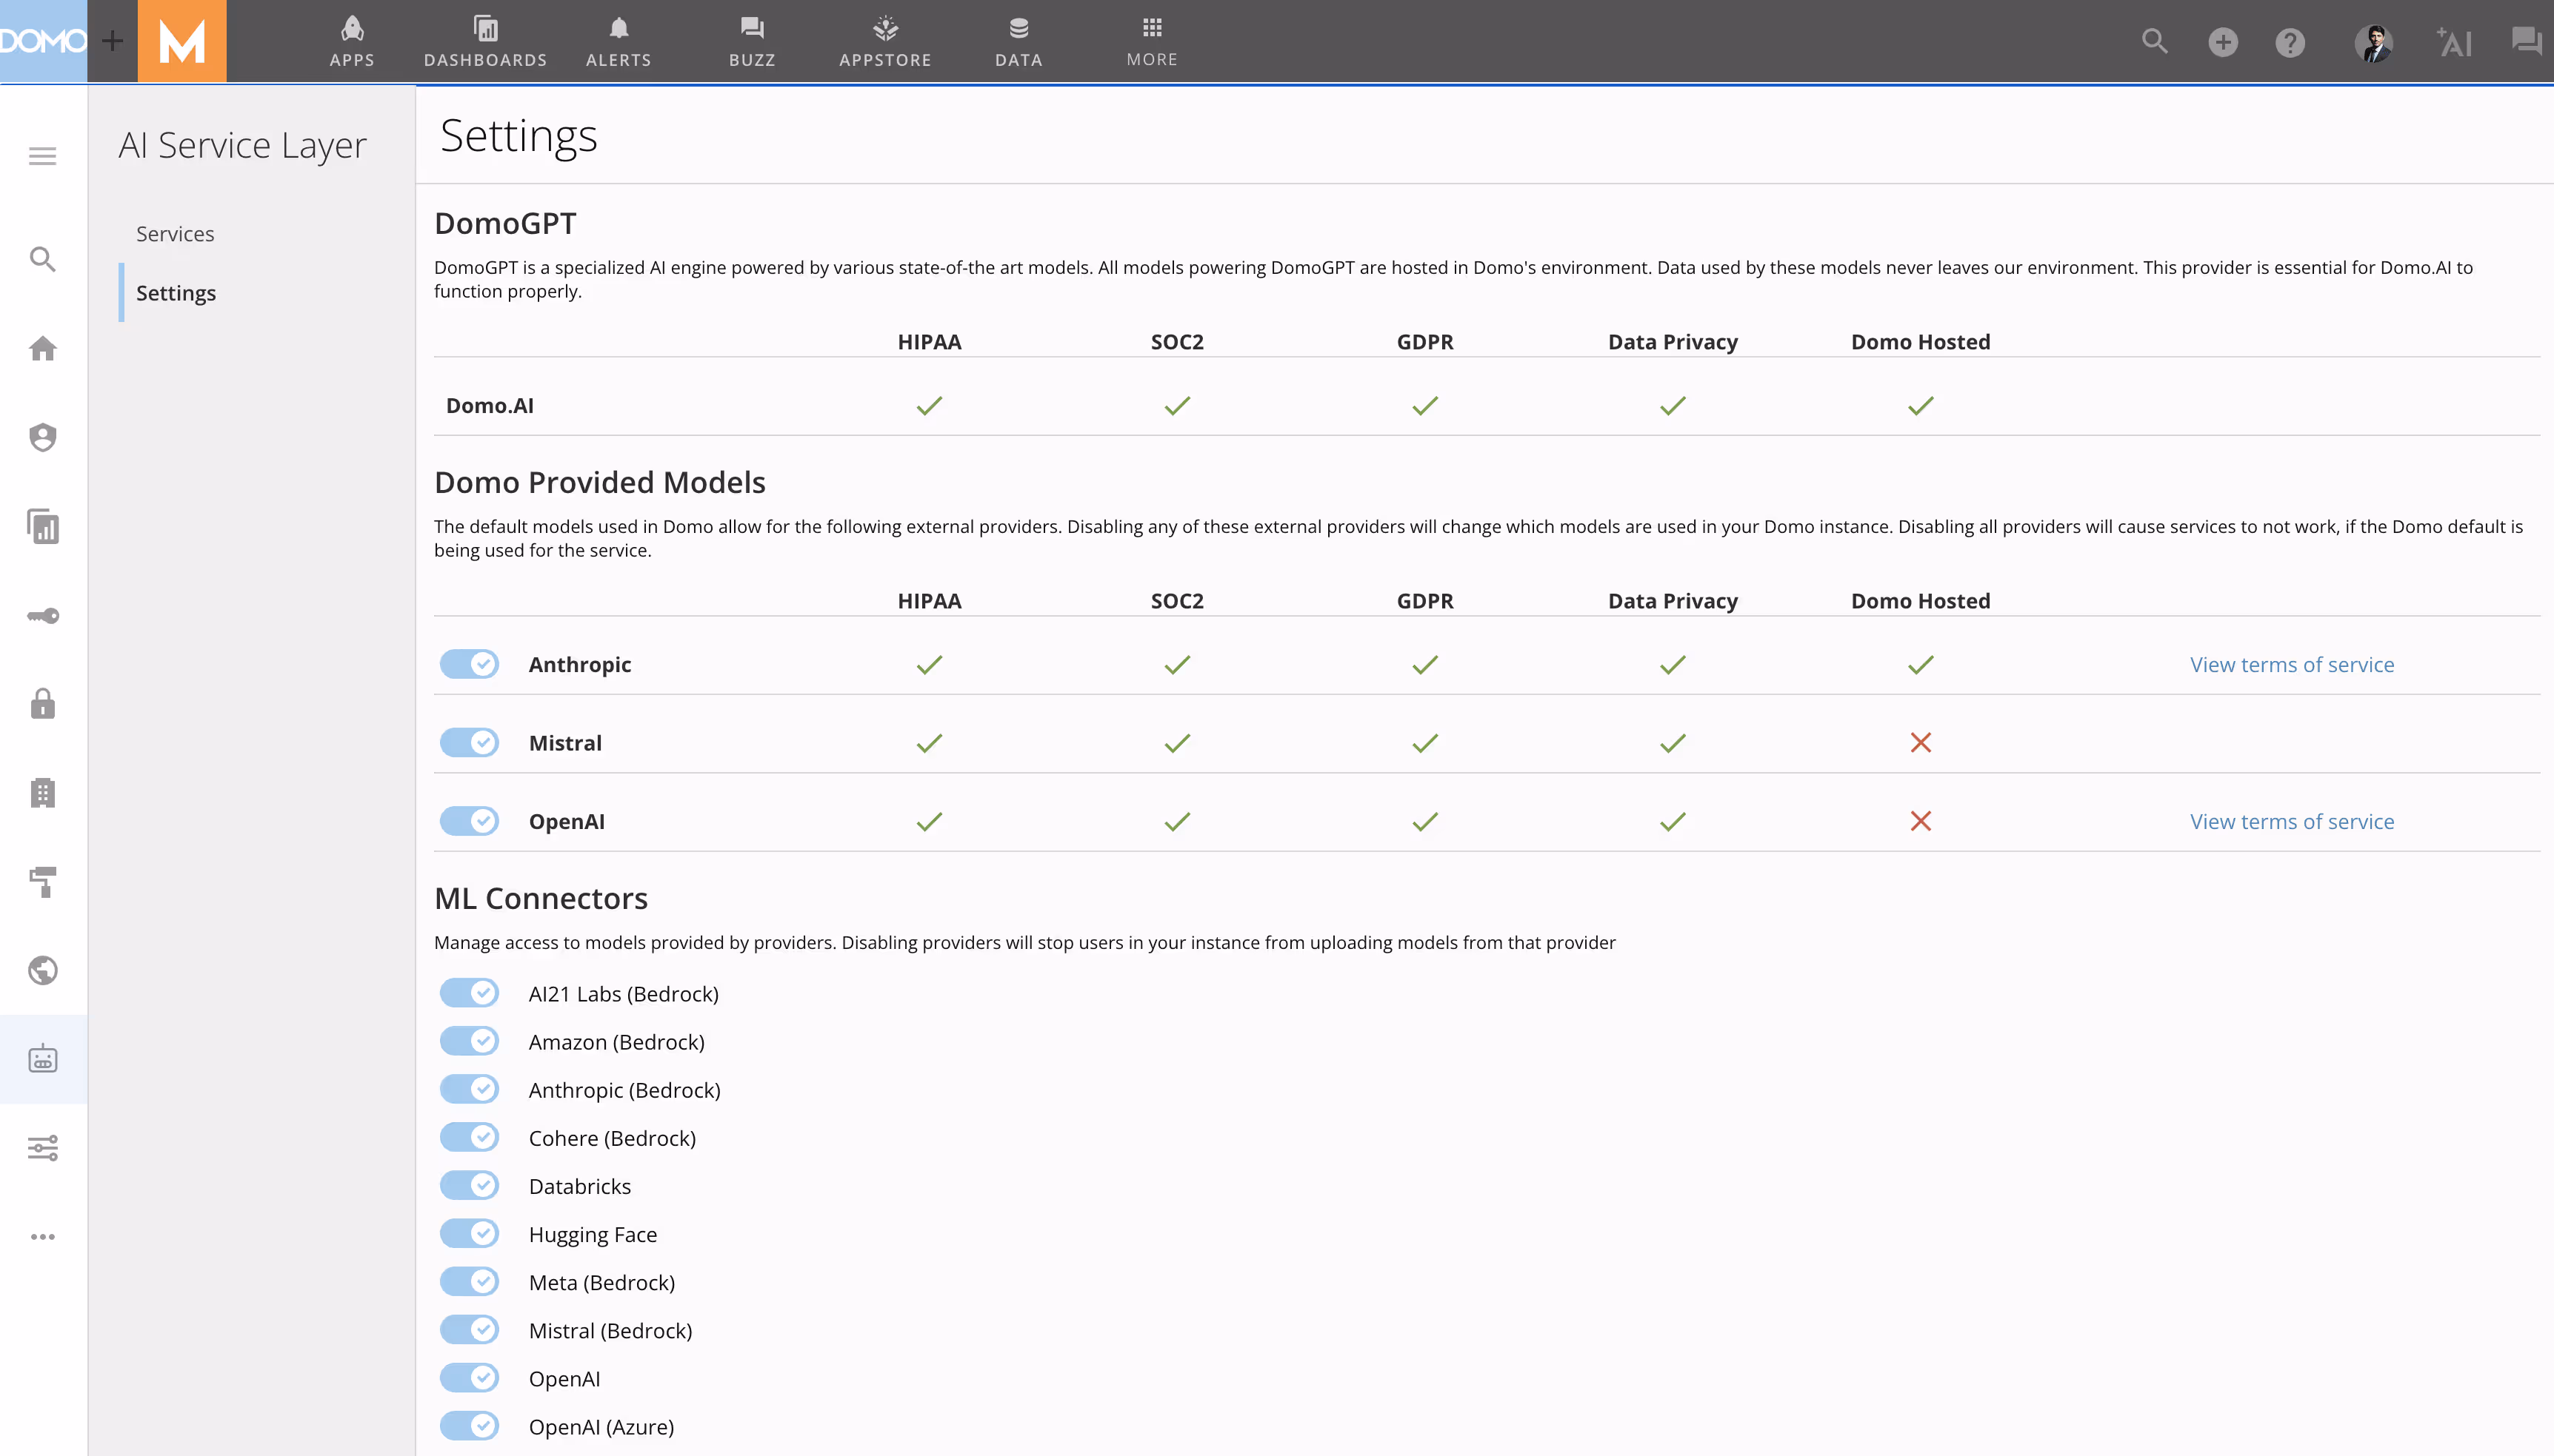
Task: Go to Dashboards in the top navigation
Action: tap(485, 41)
